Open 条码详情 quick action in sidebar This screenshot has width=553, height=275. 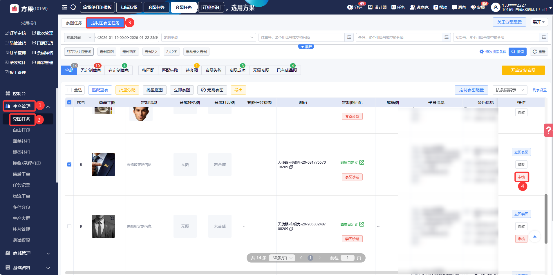coord(43,53)
